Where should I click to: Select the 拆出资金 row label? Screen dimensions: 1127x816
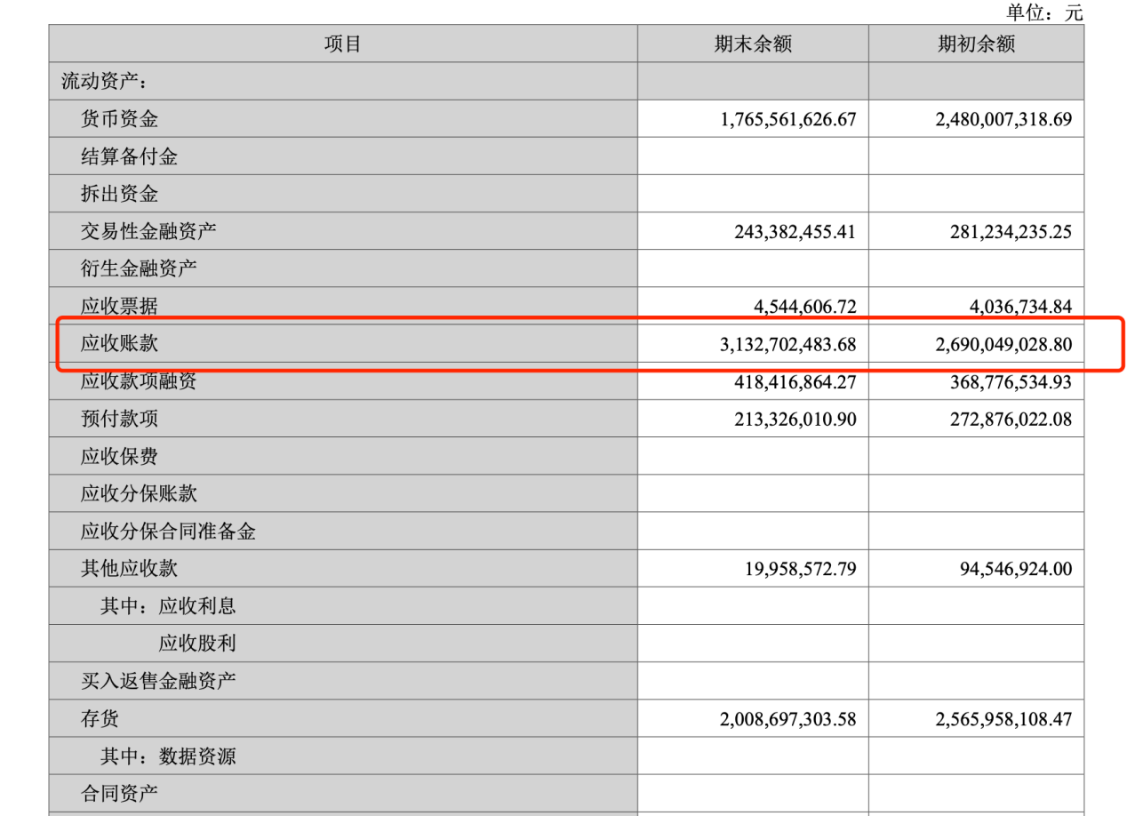click(119, 195)
